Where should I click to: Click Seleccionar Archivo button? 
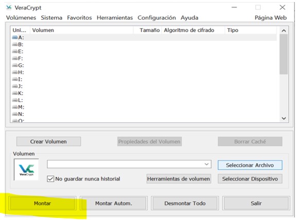click(250, 165)
